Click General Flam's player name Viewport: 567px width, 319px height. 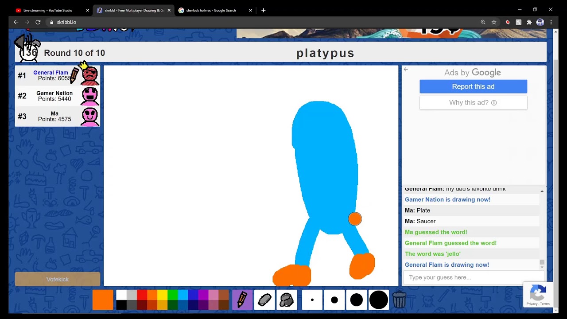(x=51, y=73)
